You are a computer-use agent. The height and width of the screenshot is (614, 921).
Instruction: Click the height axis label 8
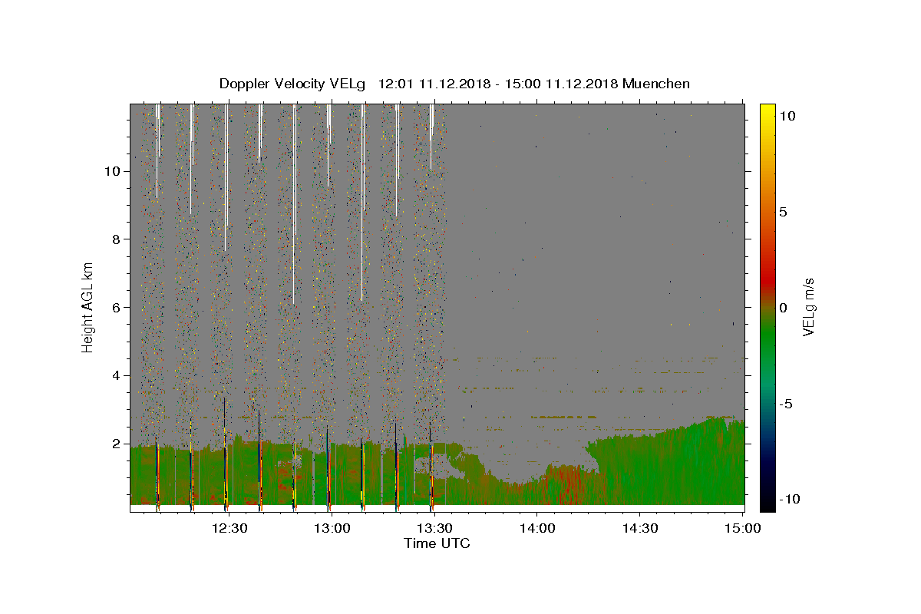coord(115,239)
